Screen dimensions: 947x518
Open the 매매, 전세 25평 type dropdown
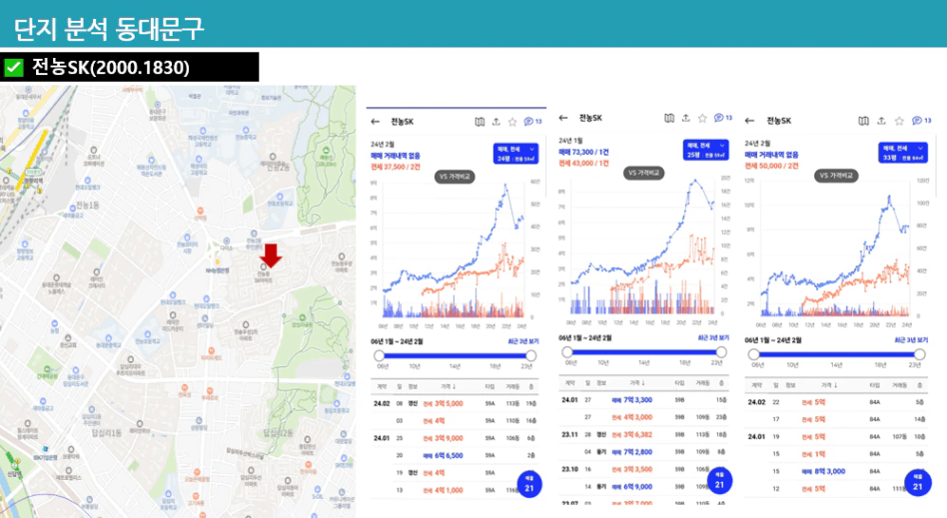click(705, 151)
